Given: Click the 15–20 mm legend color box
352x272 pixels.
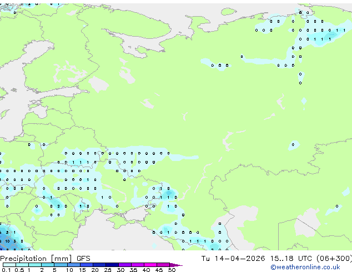Looking at the screenshot, I should coord(86,265).
